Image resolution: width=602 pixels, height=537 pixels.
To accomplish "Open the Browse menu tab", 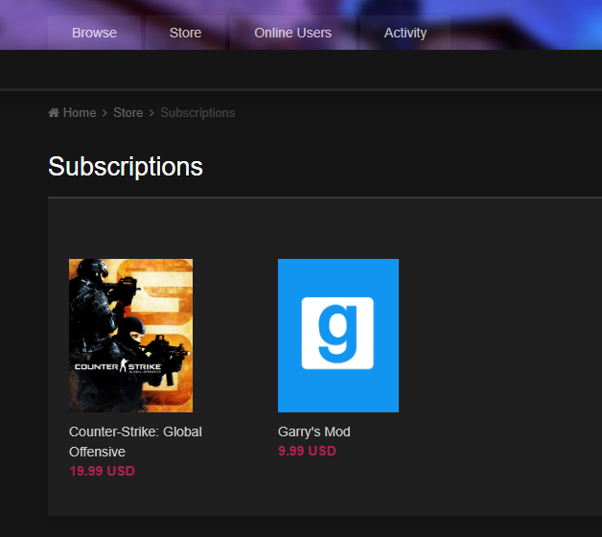I will tap(94, 33).
